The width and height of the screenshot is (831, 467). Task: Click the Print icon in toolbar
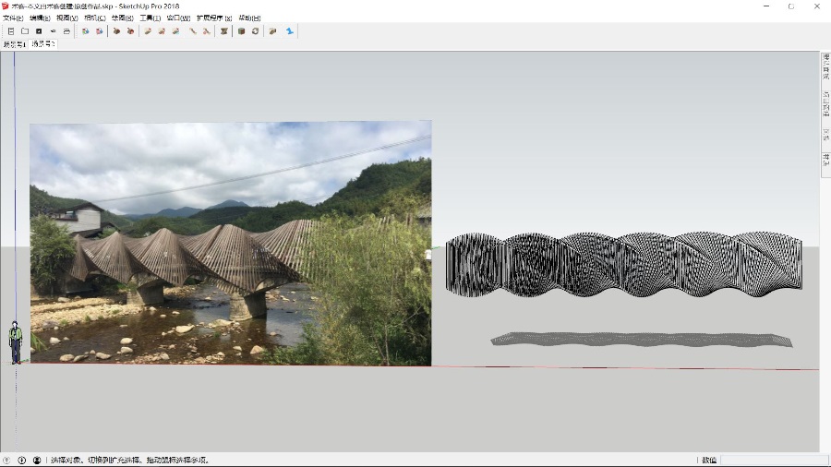[66, 31]
